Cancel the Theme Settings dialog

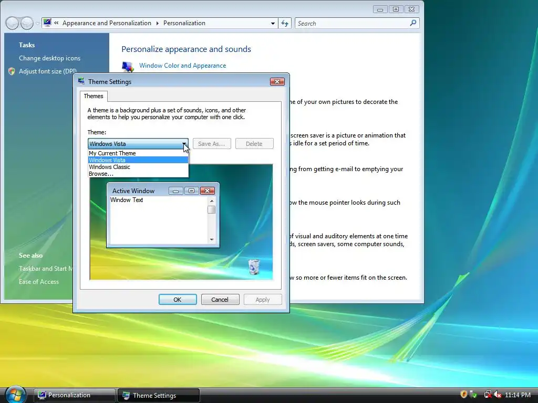pos(220,300)
